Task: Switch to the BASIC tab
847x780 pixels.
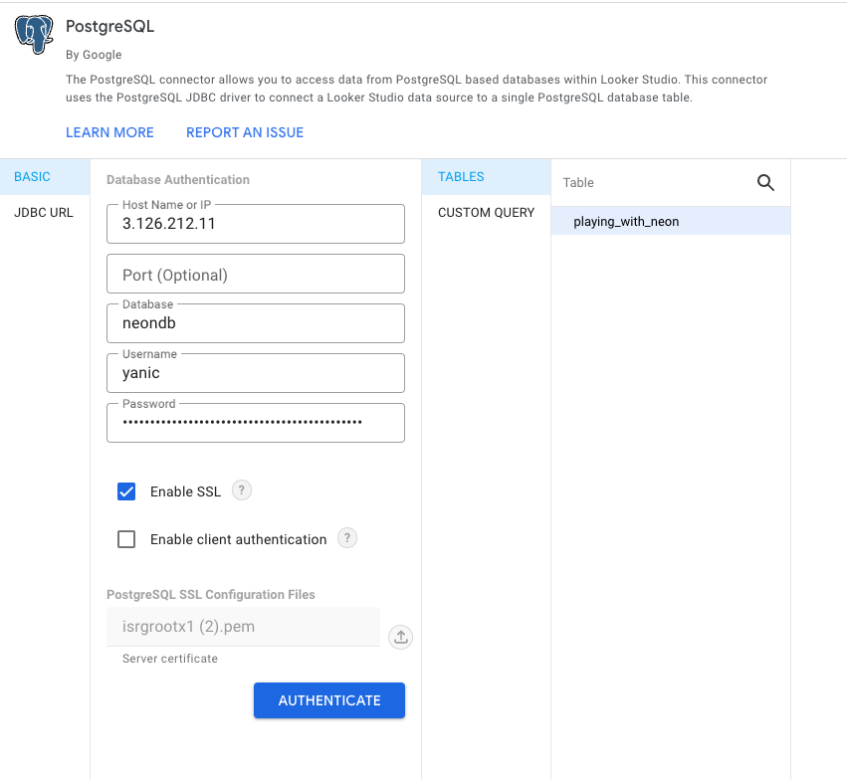Action: coord(45,177)
